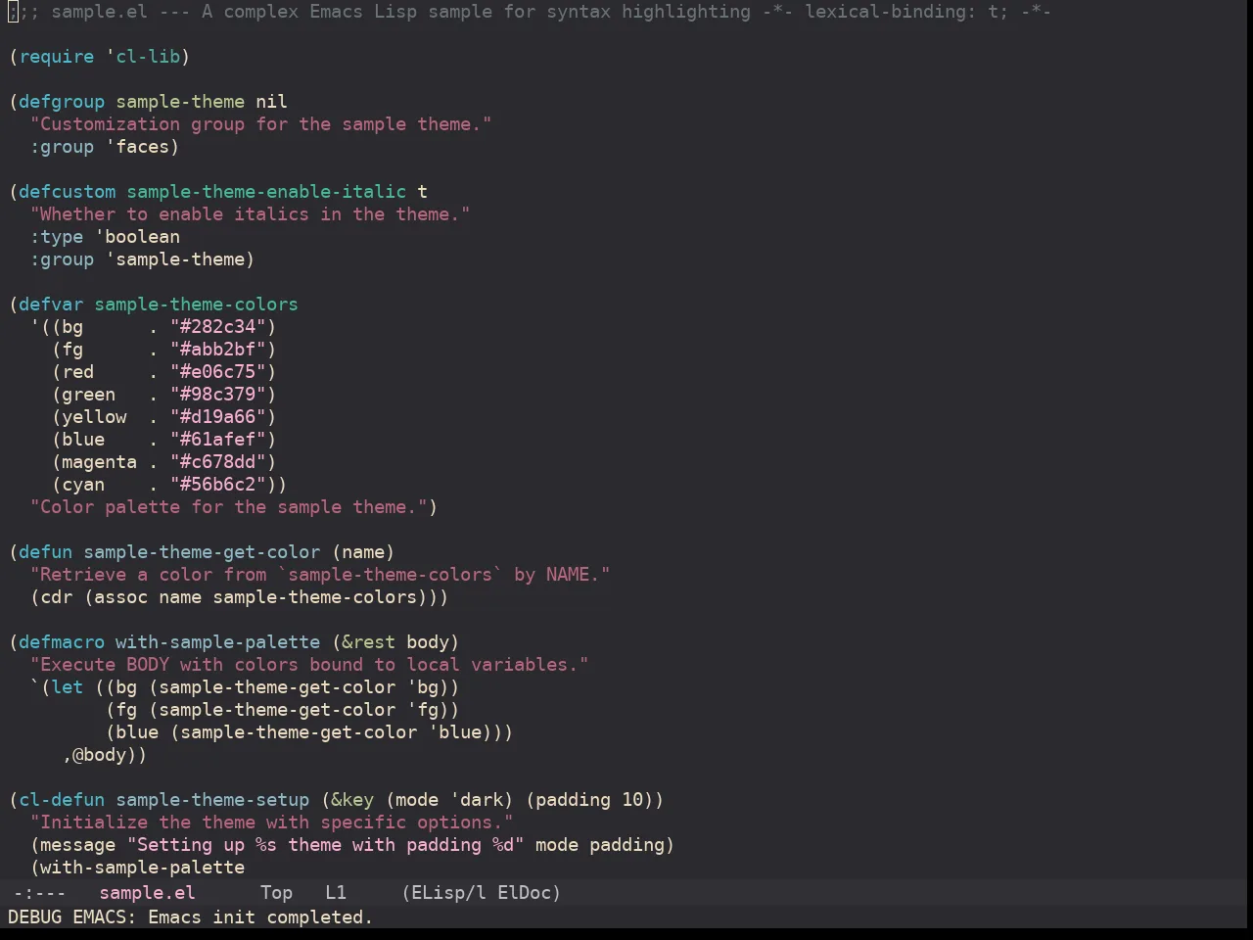Viewport: 1253px width, 940px height.
Task: Click the "#c678dd" magenta color string
Action: (218, 462)
